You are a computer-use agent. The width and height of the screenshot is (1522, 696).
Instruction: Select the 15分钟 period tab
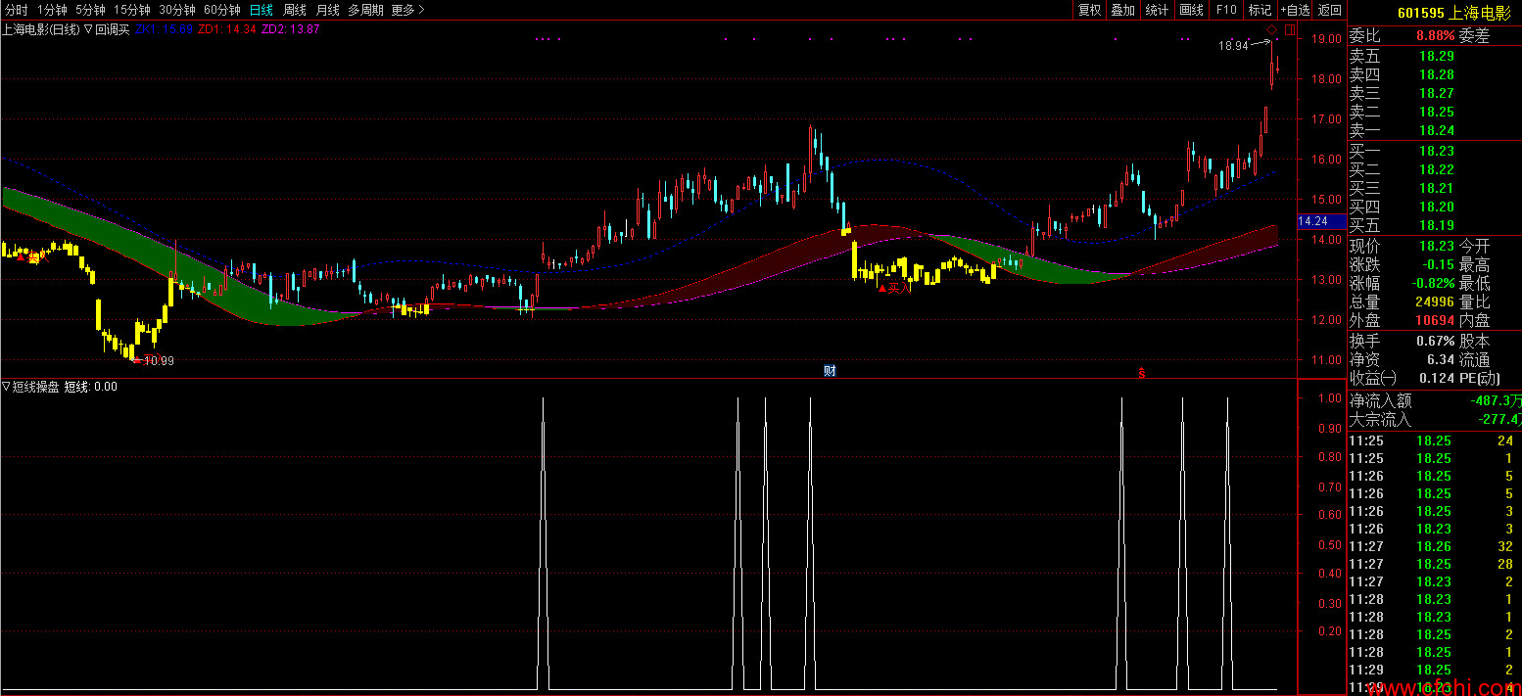[x=132, y=10]
